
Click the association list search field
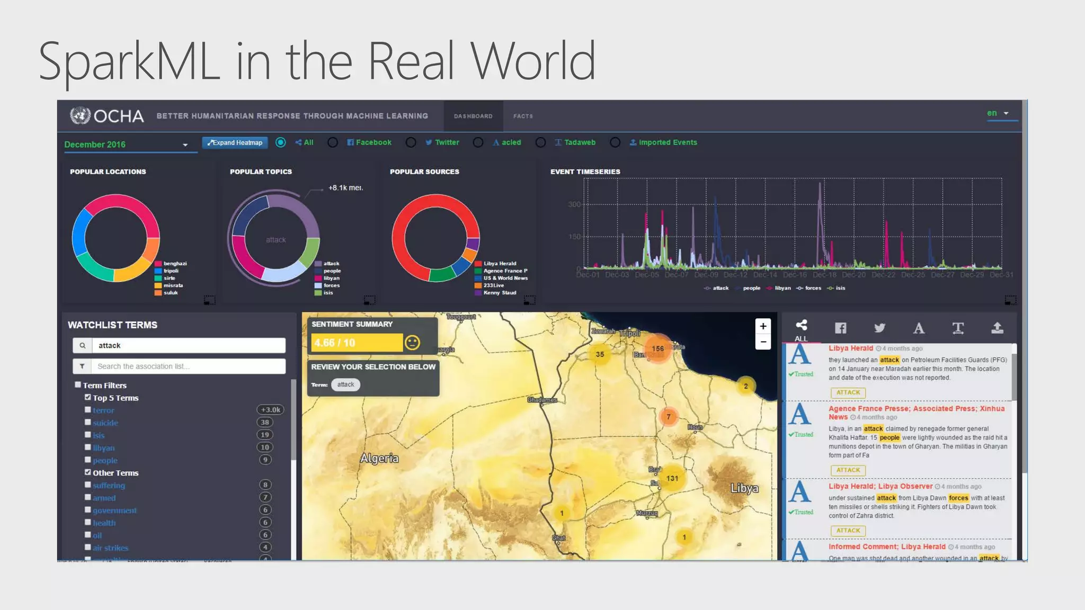[x=188, y=366]
